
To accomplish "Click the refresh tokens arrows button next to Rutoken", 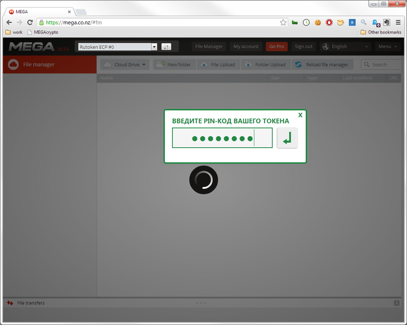I will point(166,47).
